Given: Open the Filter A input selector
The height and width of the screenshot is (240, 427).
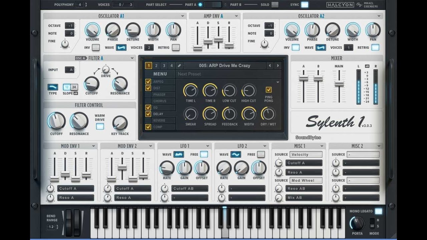Looking at the screenshot, I should tap(69, 70).
